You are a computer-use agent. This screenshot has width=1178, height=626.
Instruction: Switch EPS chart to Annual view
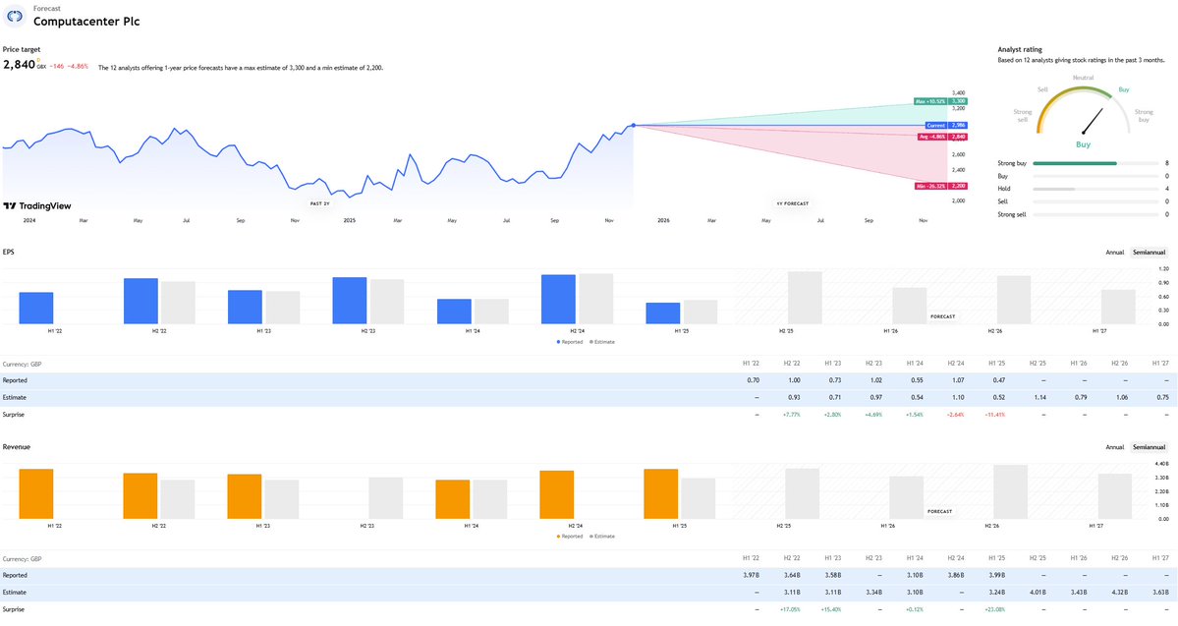pos(1114,253)
